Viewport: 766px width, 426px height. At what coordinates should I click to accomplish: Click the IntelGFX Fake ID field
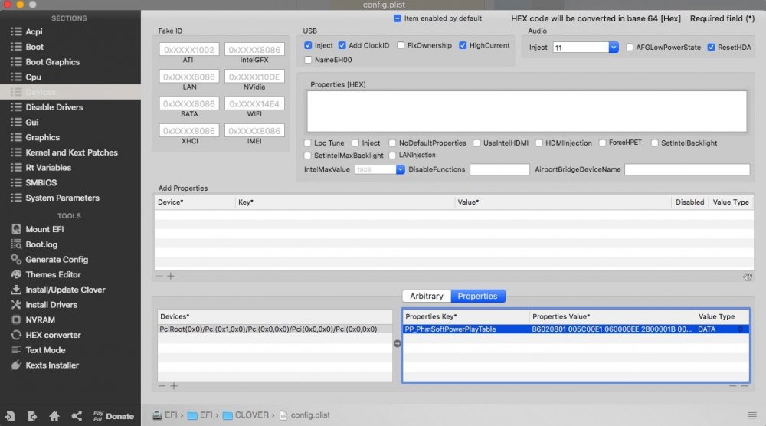coord(254,50)
